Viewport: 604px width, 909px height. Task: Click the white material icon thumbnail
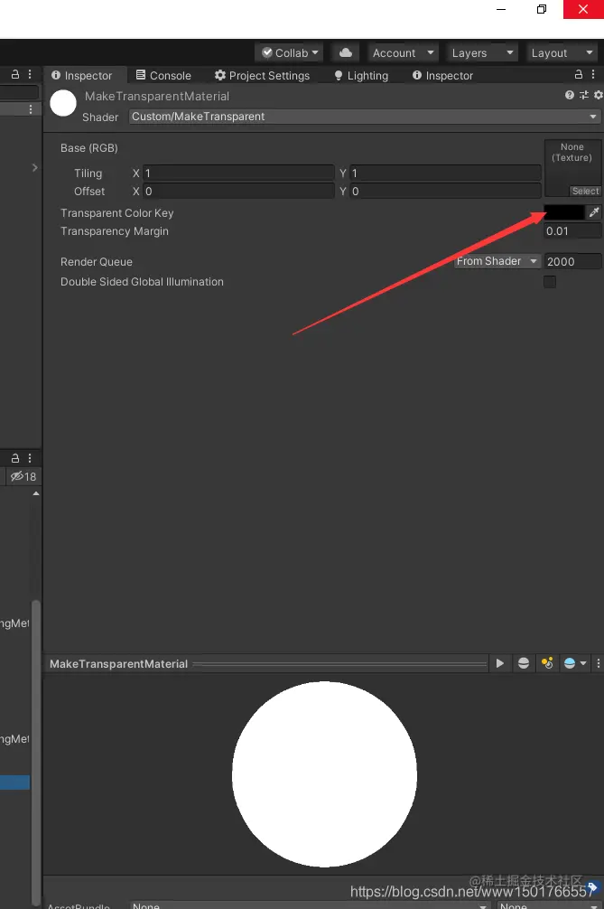(63, 103)
